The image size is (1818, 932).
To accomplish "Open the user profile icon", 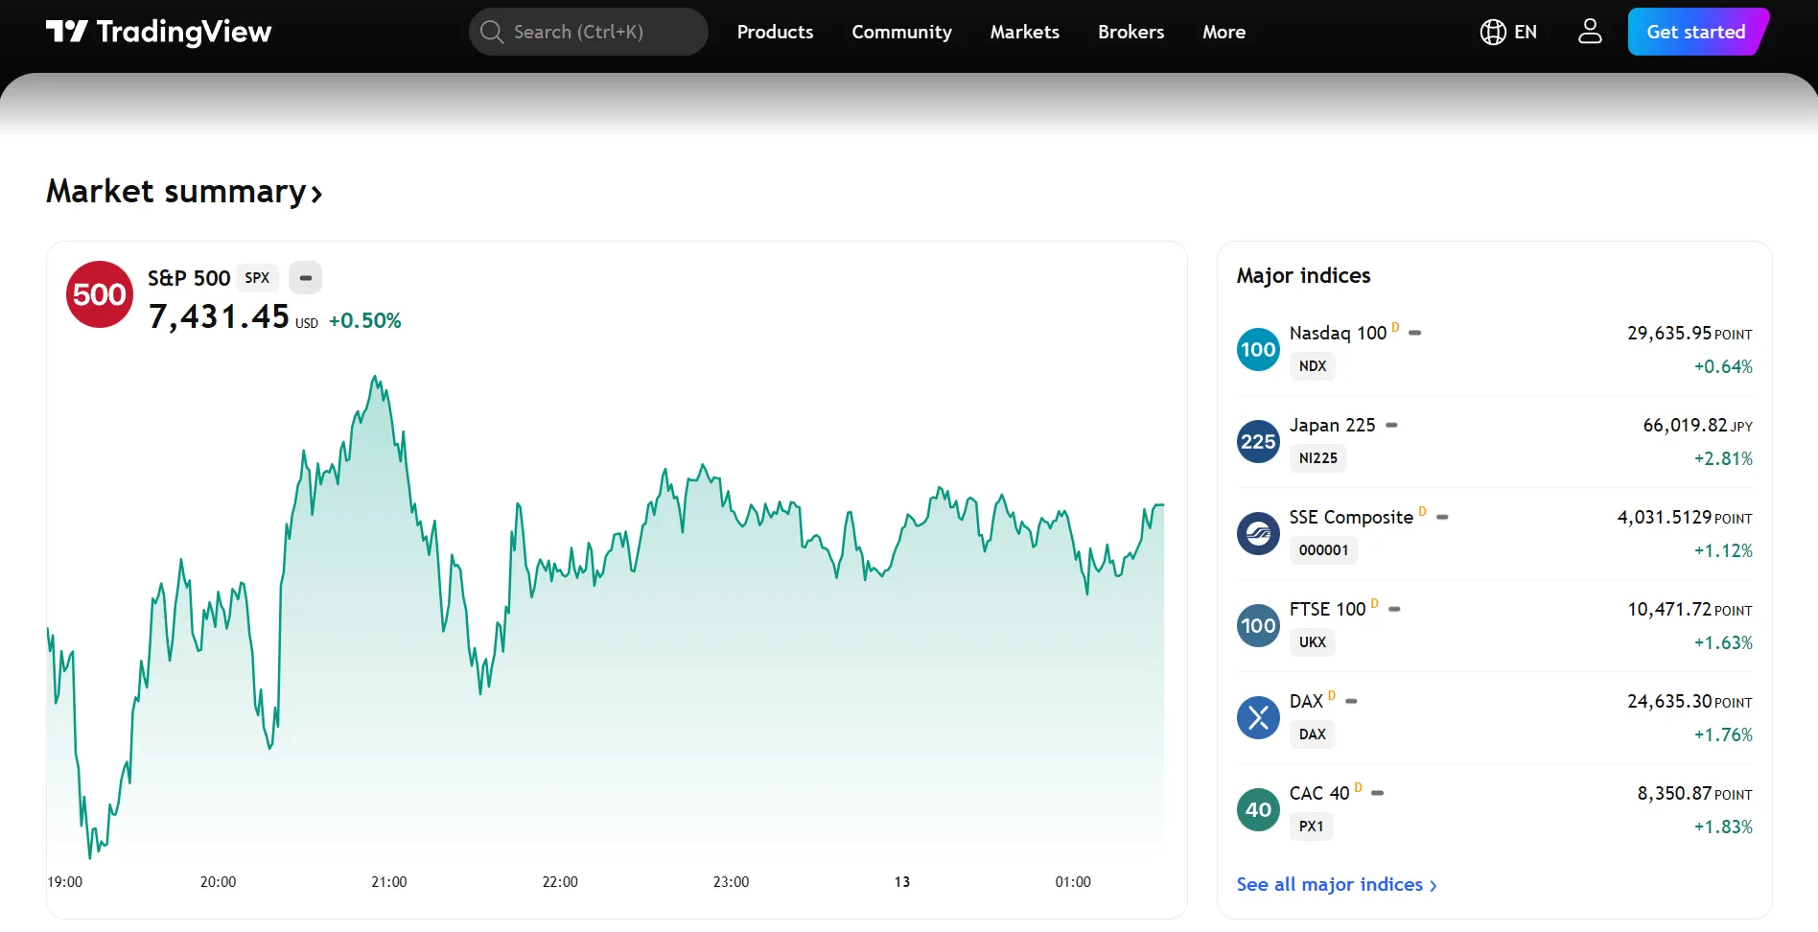I will click(x=1590, y=32).
